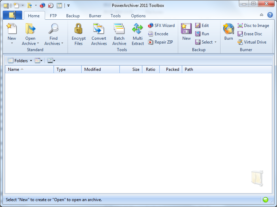This screenshot has width=277, height=207.
Task: Click the SFX red cube icon in quick access toolbar
Action: (42, 6)
